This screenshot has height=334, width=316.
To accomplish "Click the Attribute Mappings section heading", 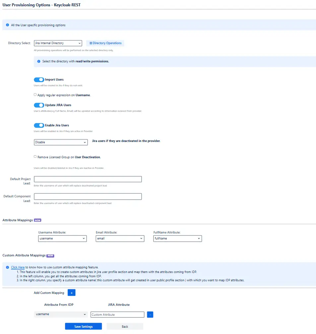I will (18, 220).
